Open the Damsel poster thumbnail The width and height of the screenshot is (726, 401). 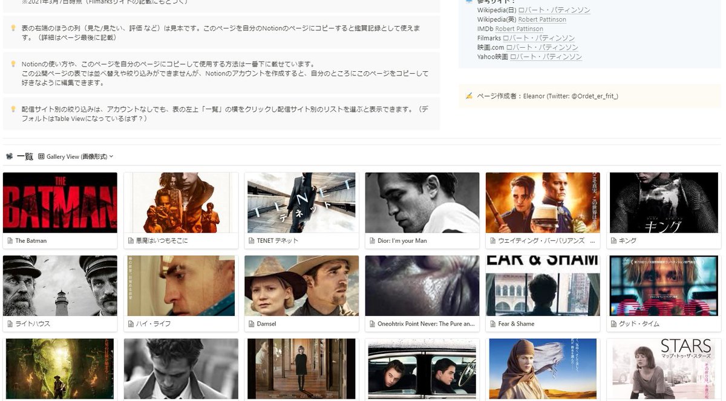301,286
